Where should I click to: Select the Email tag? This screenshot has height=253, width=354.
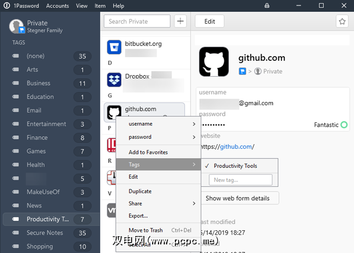pyautogui.click(x=52, y=110)
